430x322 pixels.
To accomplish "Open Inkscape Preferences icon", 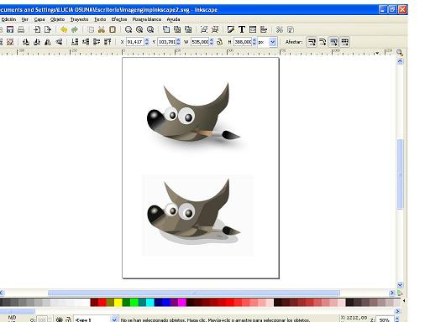I will [280, 29].
